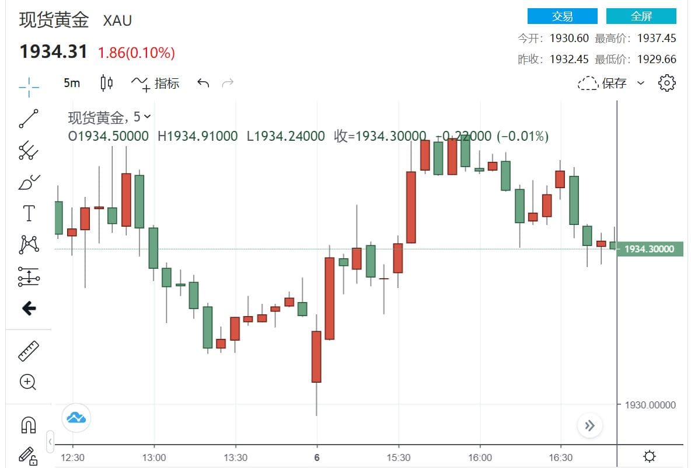This screenshot has height=468, width=691.
Task: Select the pitchfork drawing tool
Action: pyautogui.click(x=29, y=151)
